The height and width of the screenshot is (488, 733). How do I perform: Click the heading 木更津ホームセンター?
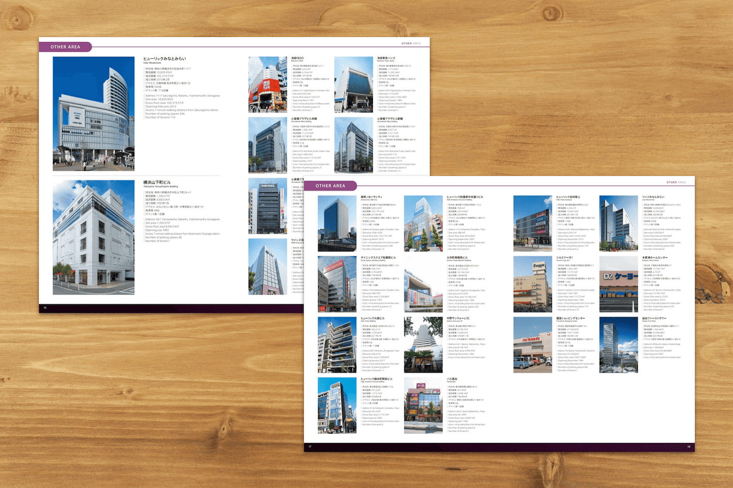pos(655,257)
